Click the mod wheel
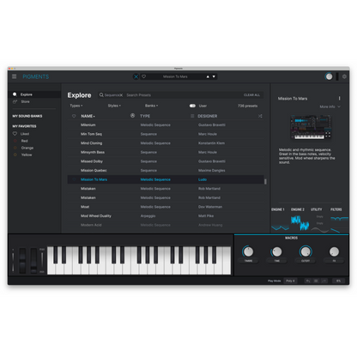The height and width of the screenshot is (357, 357). coord(33,260)
